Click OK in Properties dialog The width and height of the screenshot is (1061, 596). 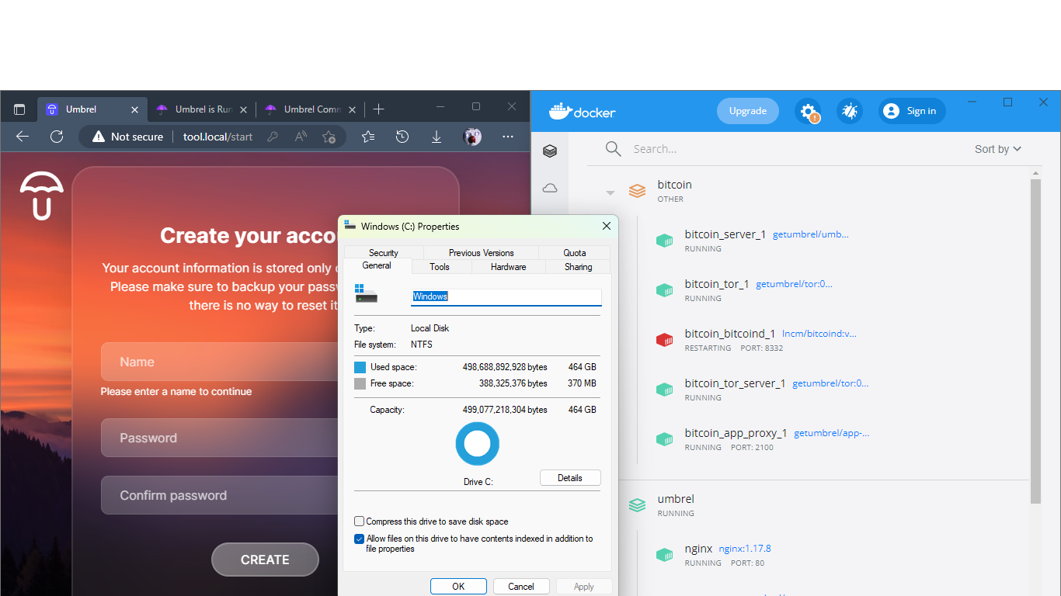[x=458, y=587]
